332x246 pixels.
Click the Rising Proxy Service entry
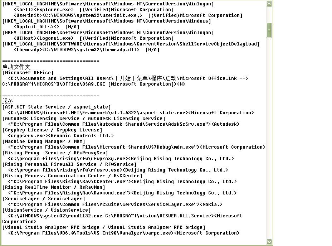55,153
